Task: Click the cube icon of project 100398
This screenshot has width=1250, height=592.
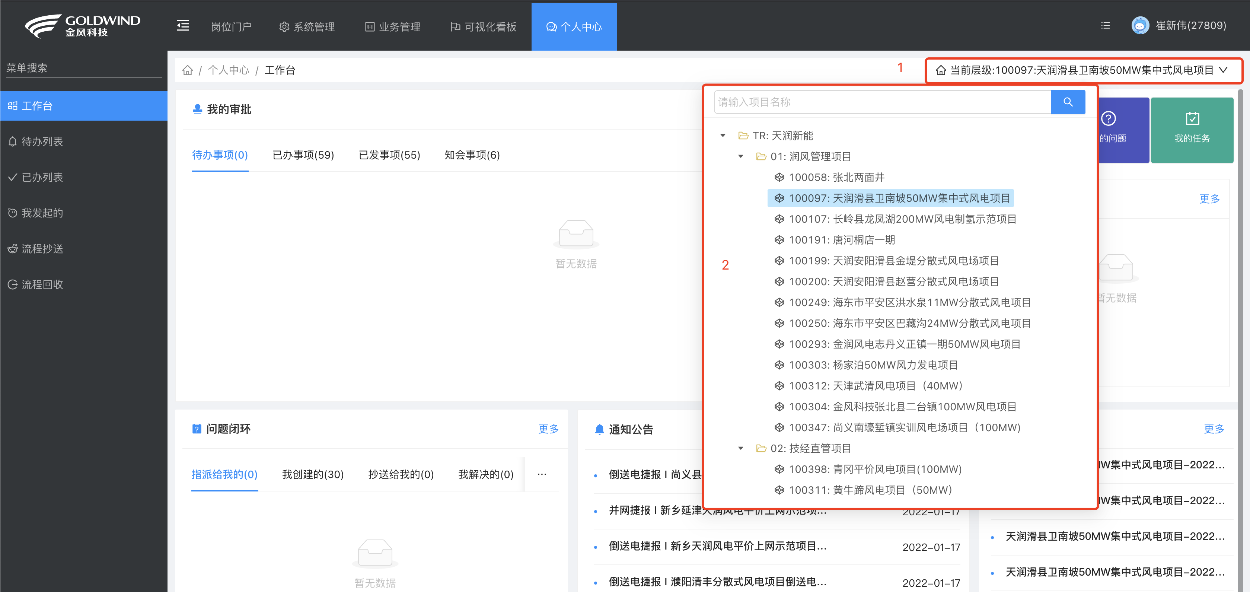Action: pyautogui.click(x=779, y=469)
